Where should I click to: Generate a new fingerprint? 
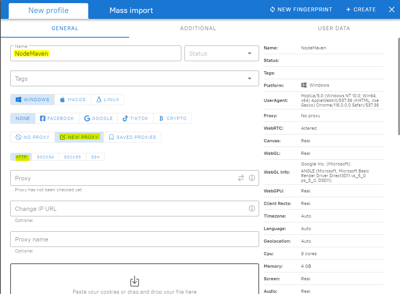[301, 9]
